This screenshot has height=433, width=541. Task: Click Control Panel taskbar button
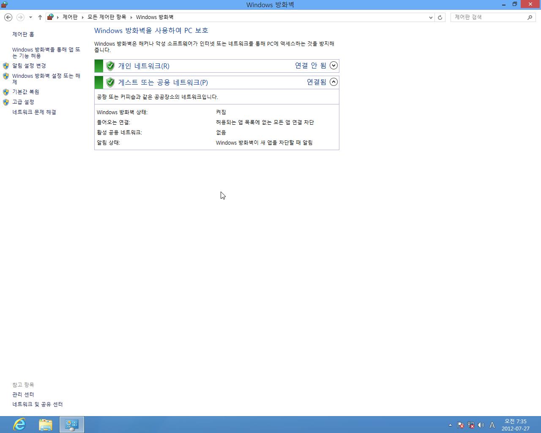(72, 425)
